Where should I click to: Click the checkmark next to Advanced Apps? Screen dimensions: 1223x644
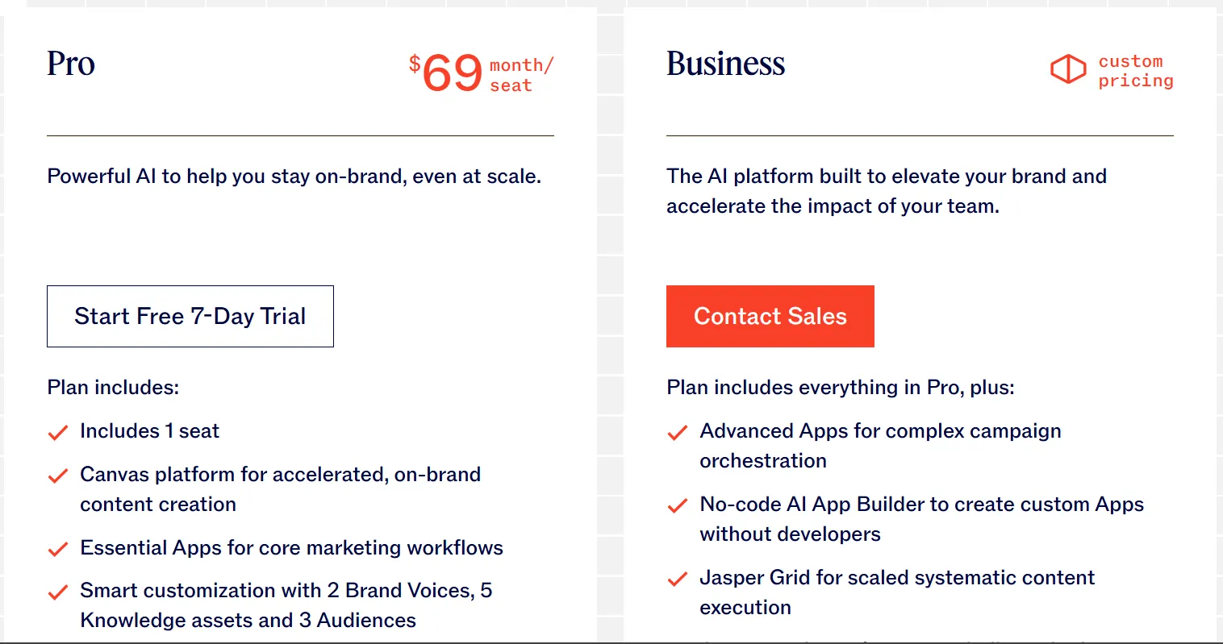pos(678,433)
